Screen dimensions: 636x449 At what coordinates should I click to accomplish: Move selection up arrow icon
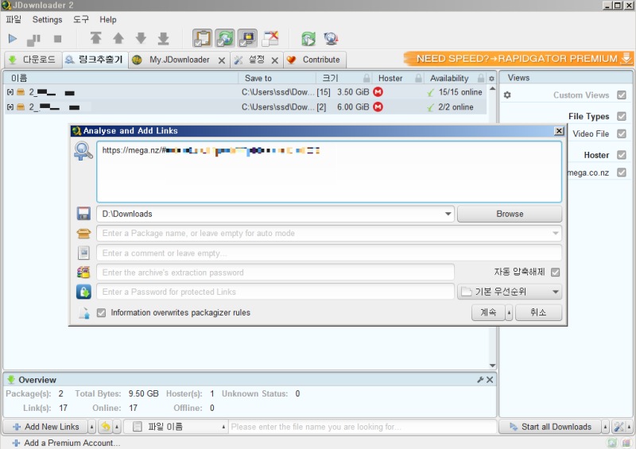[118, 38]
